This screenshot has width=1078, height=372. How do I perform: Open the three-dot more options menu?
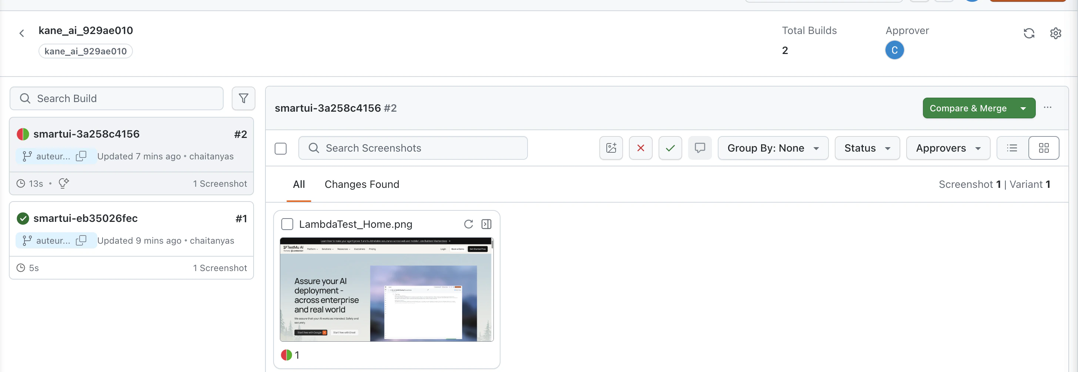click(x=1047, y=107)
